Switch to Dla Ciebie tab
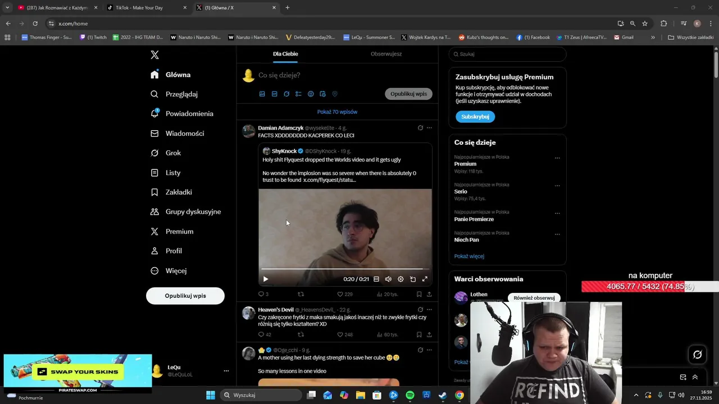The width and height of the screenshot is (719, 404). [x=285, y=54]
